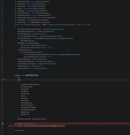Image resolution: width=130 pixels, height=135 pixels.
Task: Click the PersonalAccountId property
Action: point(56,29)
